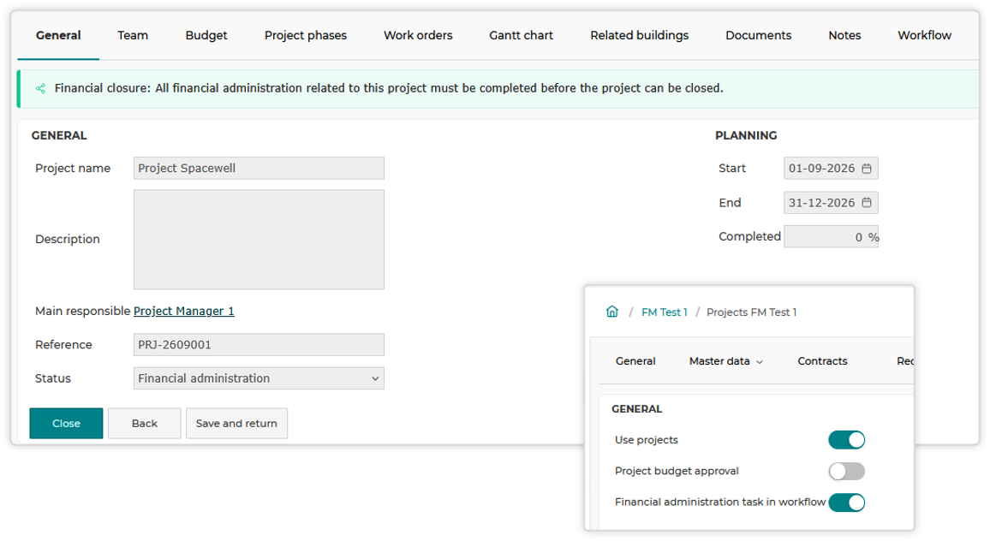
Task: Open the Budget tab
Action: click(x=206, y=35)
